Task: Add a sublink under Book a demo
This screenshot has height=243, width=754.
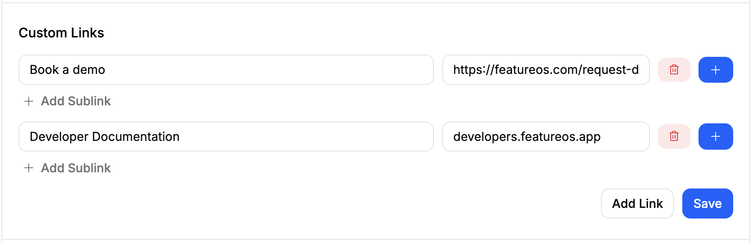Action: pyautogui.click(x=68, y=101)
